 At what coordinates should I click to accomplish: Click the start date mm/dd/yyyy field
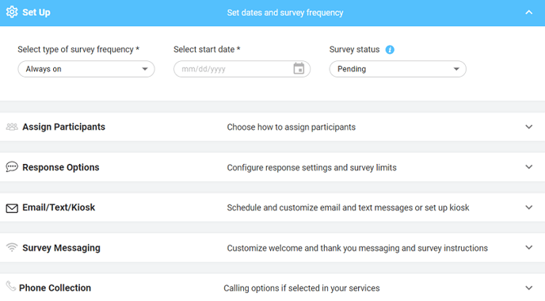pyautogui.click(x=242, y=69)
